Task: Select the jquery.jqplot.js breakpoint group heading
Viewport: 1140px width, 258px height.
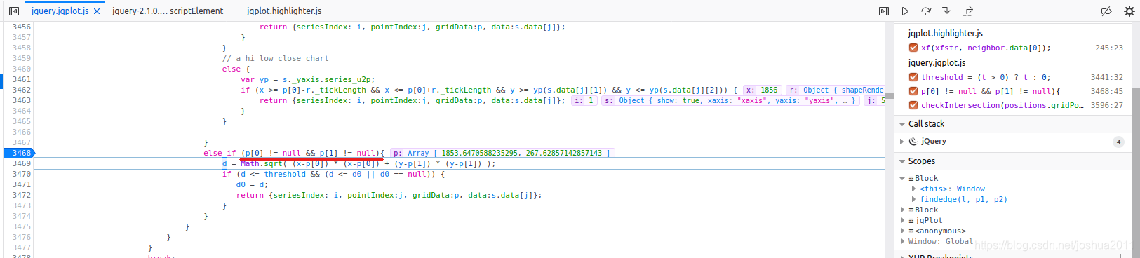Action: (x=937, y=62)
